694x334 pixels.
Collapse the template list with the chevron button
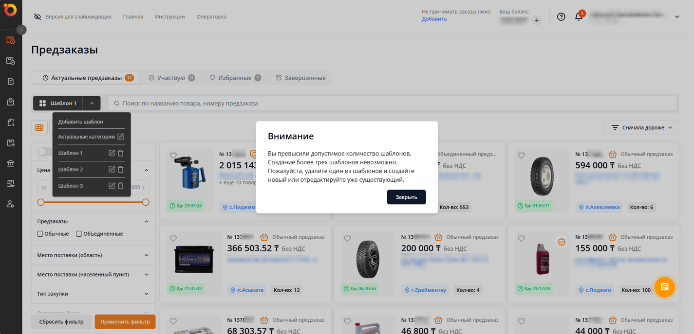(x=92, y=103)
